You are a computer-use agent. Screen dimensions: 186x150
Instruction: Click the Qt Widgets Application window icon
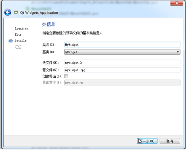[x=16, y=12]
